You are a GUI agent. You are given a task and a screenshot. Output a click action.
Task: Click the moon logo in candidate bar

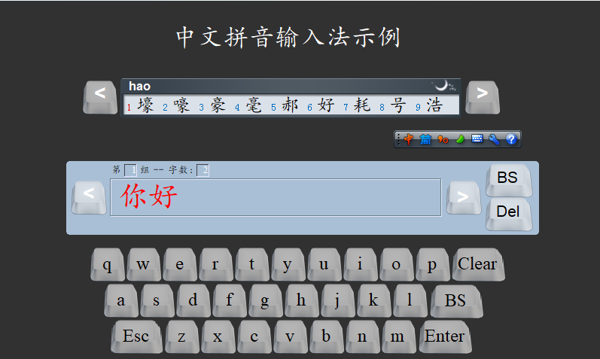click(444, 86)
